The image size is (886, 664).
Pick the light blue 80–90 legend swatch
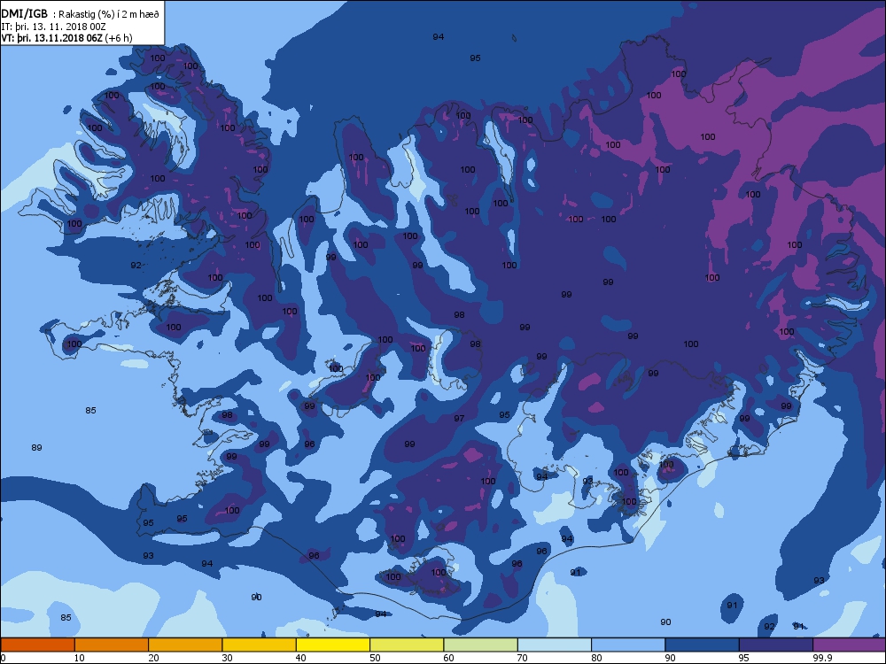[628, 645]
